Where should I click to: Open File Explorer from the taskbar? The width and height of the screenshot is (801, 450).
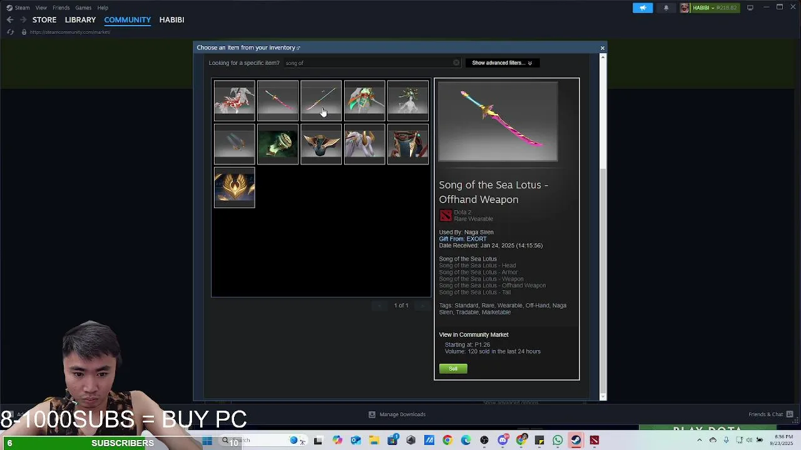(374, 441)
